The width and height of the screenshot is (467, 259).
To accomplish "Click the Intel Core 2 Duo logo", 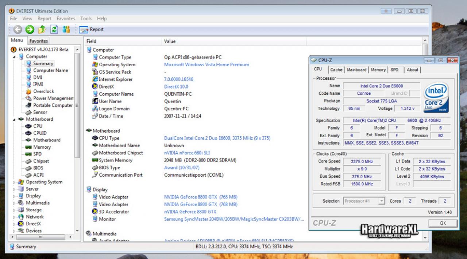I will point(436,98).
